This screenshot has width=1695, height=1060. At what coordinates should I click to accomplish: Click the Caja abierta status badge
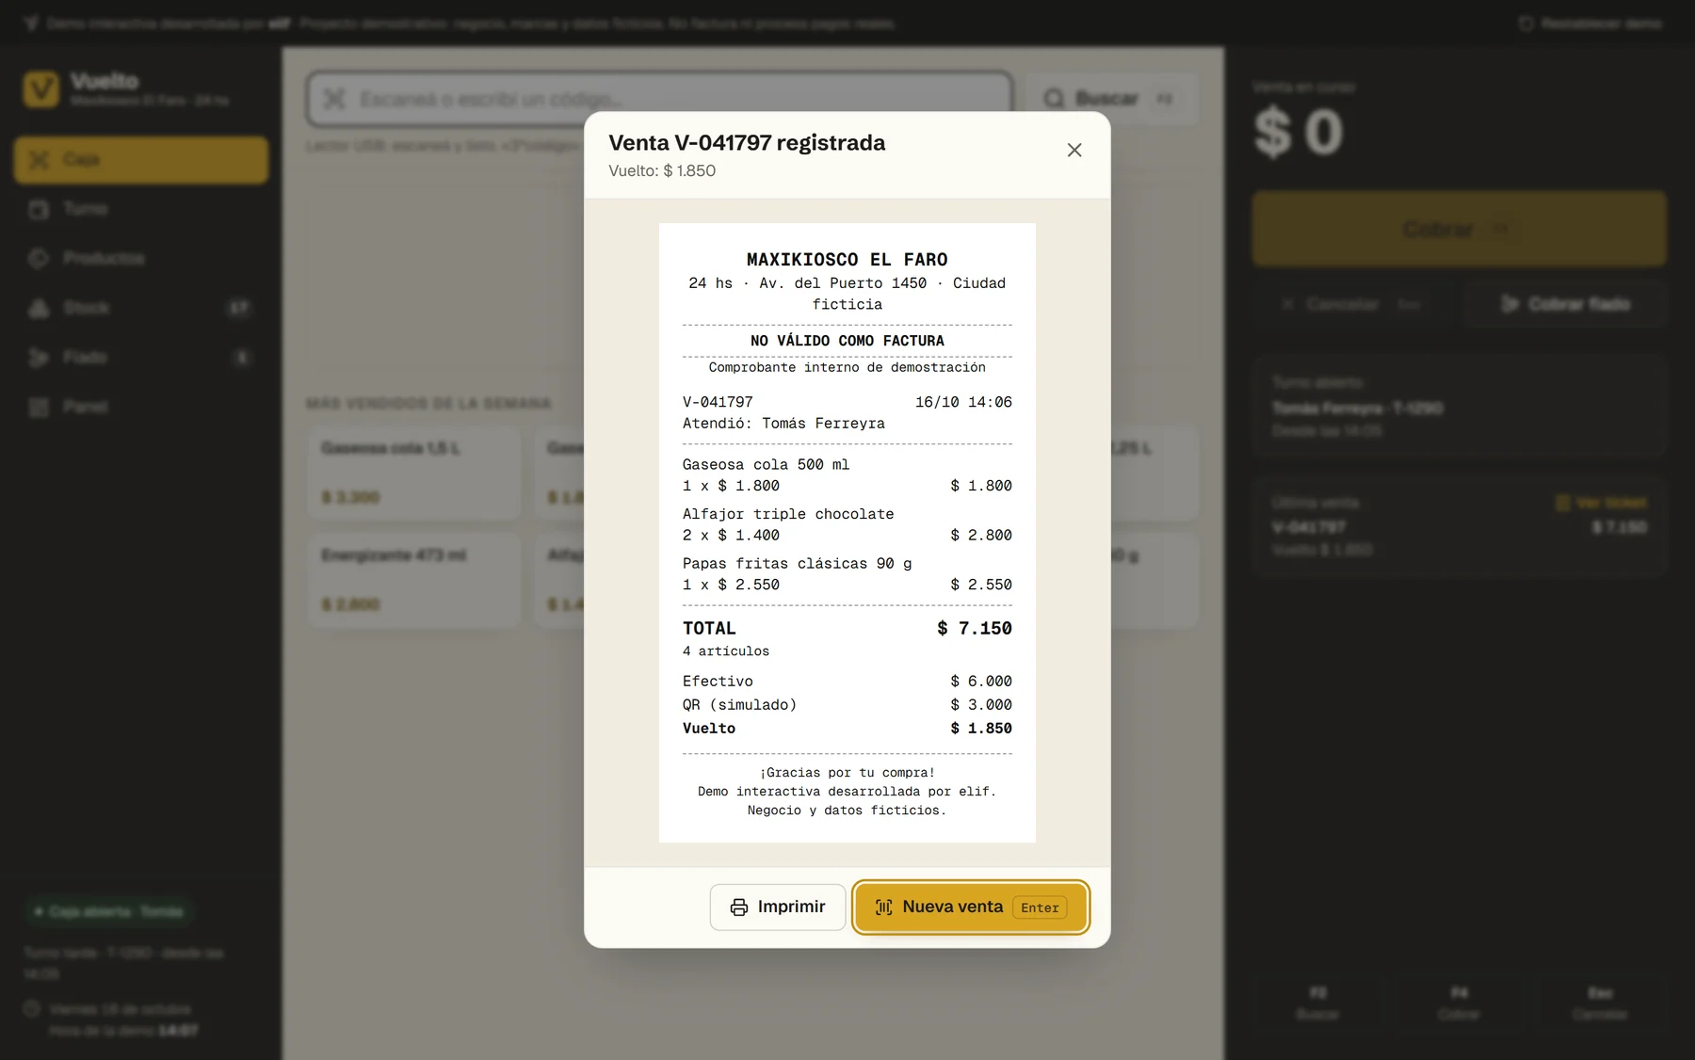[x=109, y=911]
